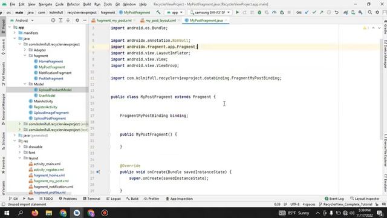Open the Layout Inspector
The height and width of the screenshot is (218, 387).
(x=365, y=199)
